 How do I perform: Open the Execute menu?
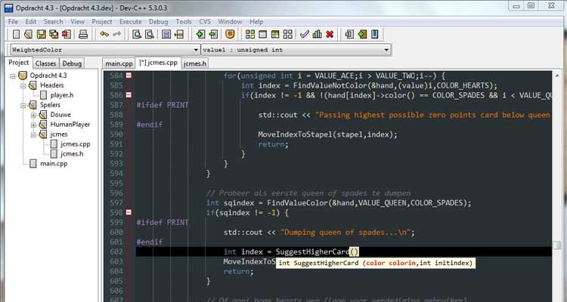click(x=131, y=22)
